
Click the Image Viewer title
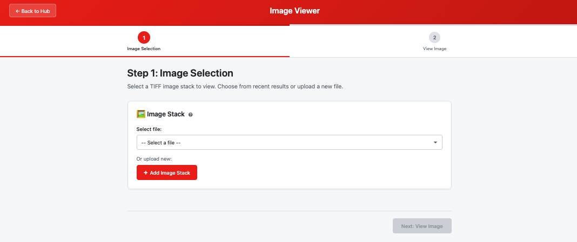pos(295,11)
